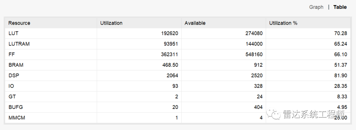The image size is (356, 130).
Task: Select the FF resource row
Action: click(178, 54)
